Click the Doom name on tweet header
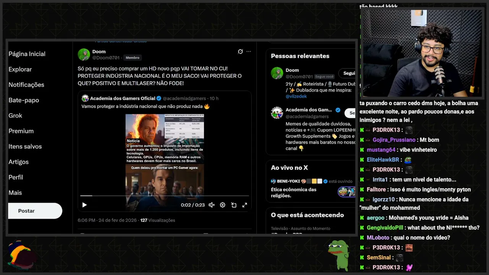 tap(99, 52)
